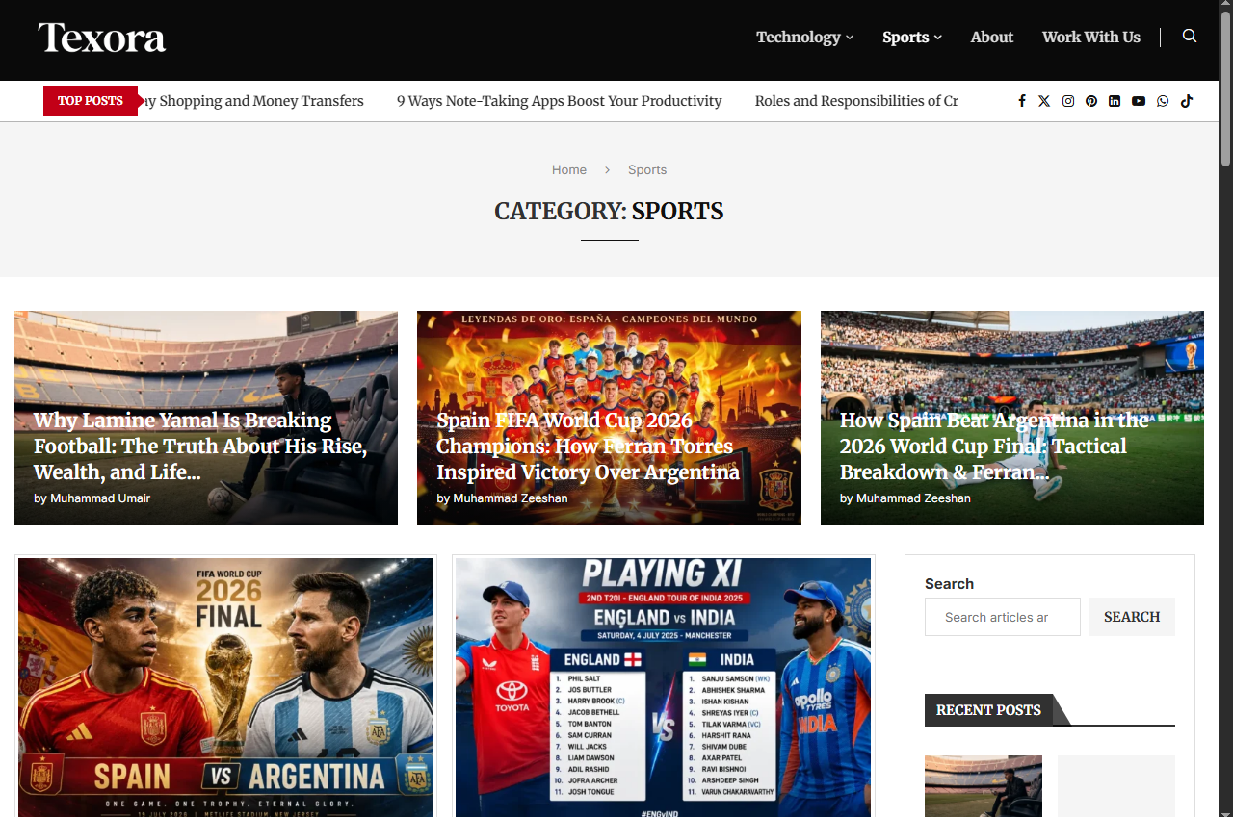
Task: Open the TikTok social icon
Action: 1187,101
